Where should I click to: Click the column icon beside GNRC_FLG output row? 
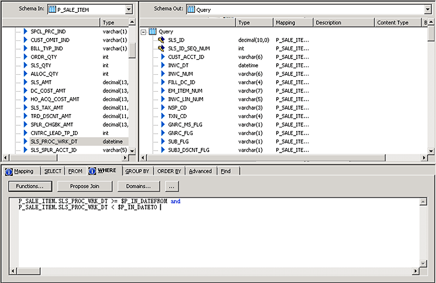point(162,133)
